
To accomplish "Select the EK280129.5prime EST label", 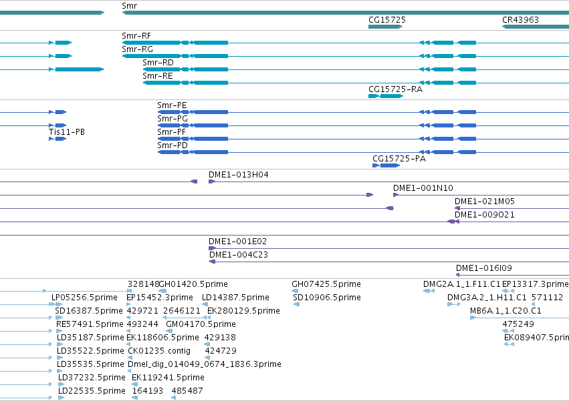I will [x=243, y=311].
